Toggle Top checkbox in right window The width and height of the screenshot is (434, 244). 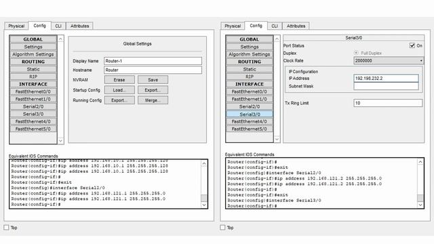click(x=222, y=228)
